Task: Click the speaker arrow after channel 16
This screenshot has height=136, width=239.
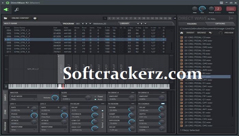Action: 175,18
